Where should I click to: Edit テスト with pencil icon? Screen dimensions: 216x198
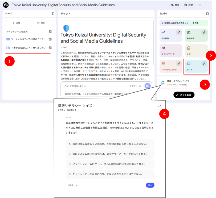[204, 64]
